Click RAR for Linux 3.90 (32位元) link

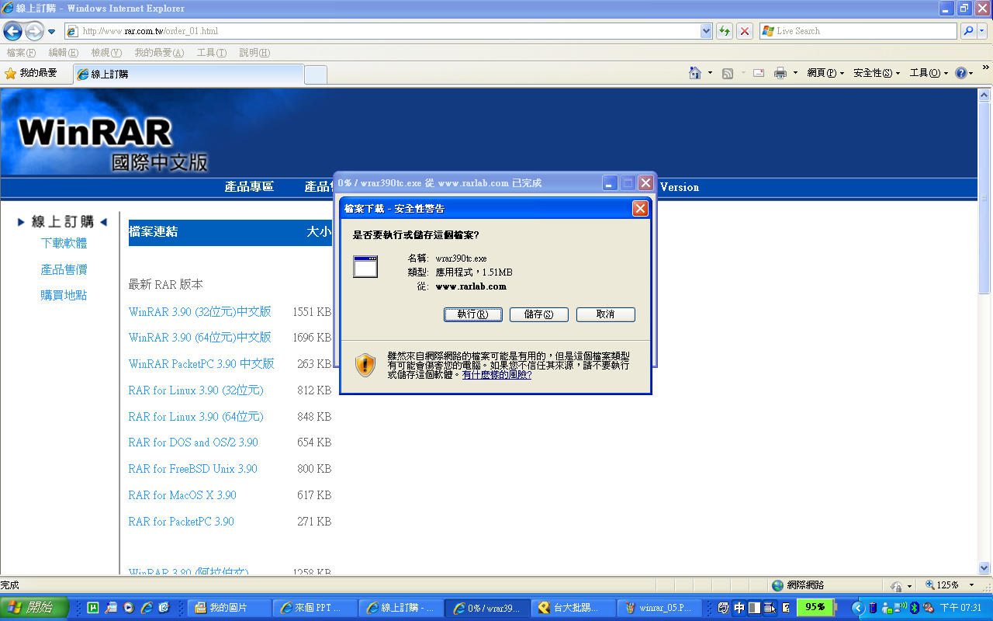196,390
